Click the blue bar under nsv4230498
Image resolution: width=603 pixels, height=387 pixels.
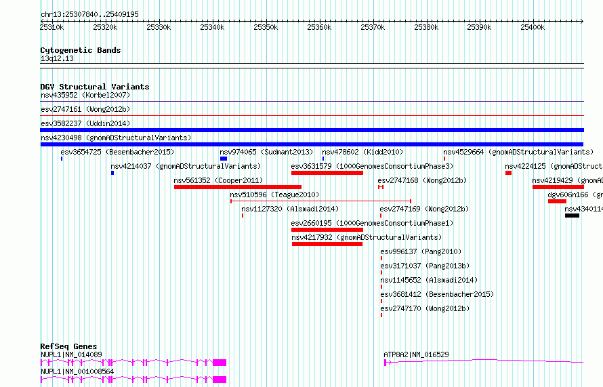312,144
